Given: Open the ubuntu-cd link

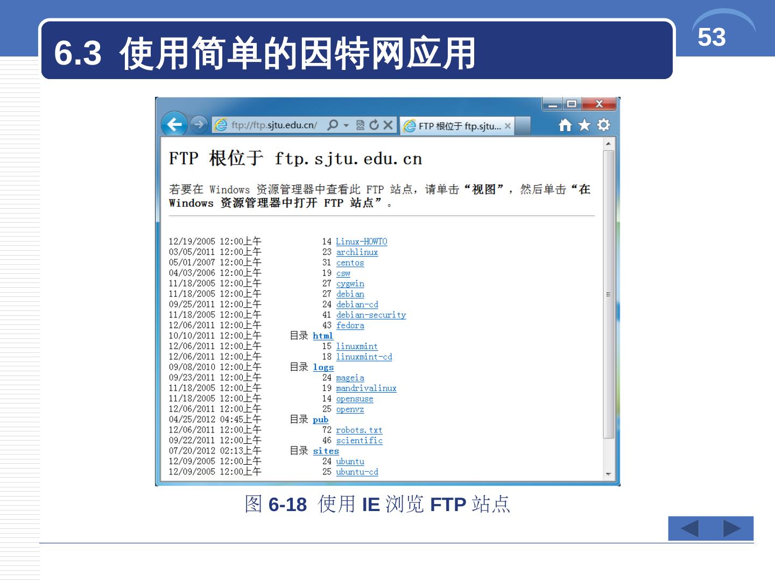Looking at the screenshot, I should click(357, 472).
